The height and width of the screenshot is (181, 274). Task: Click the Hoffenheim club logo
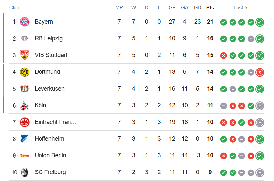pos(25,139)
